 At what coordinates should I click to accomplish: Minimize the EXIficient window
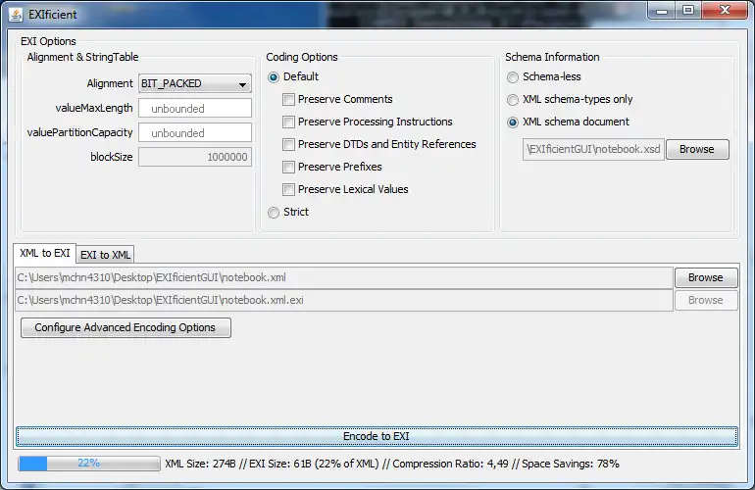(x=663, y=11)
